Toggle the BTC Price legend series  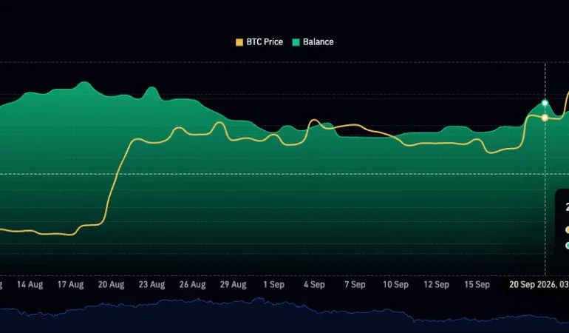(259, 42)
